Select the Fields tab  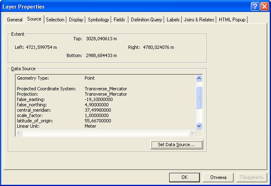[119, 20]
